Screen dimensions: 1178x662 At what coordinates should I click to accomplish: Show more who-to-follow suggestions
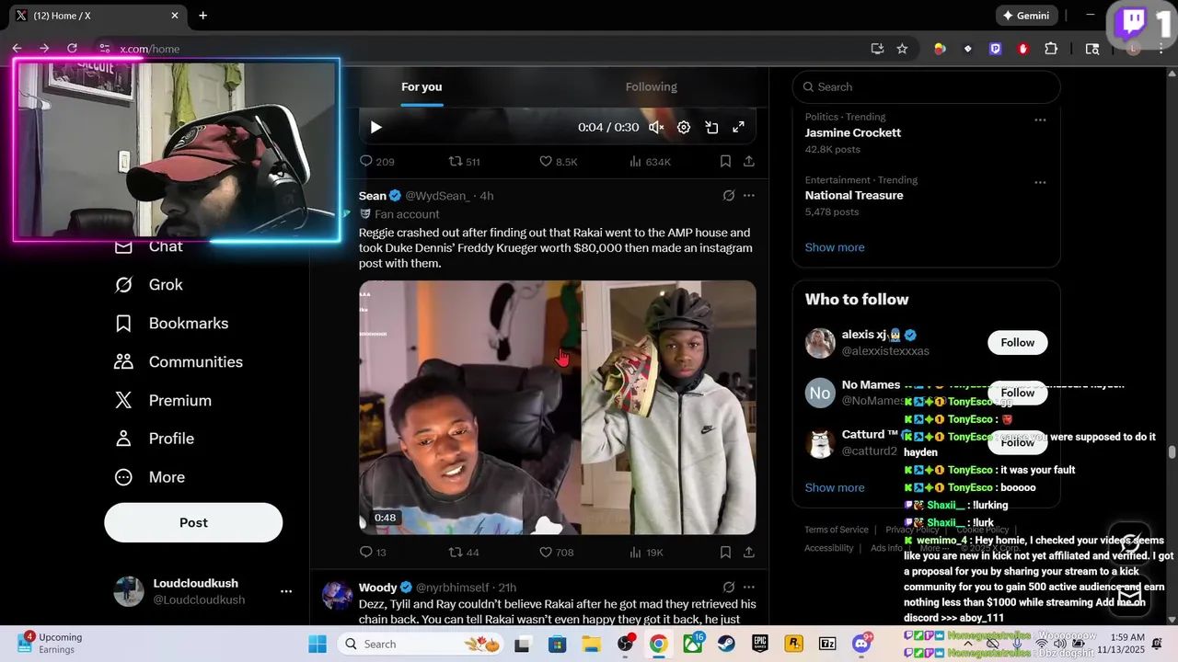point(835,488)
